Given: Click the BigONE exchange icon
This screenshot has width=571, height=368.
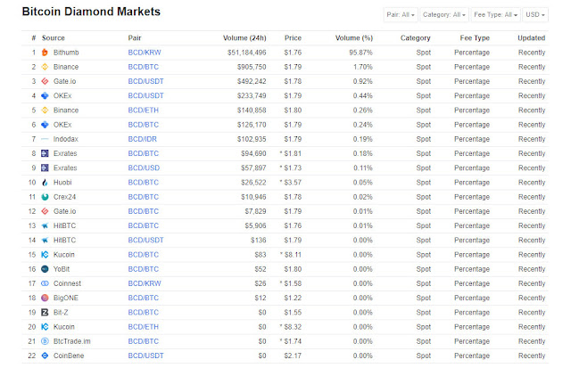Looking at the screenshot, I should [x=45, y=298].
